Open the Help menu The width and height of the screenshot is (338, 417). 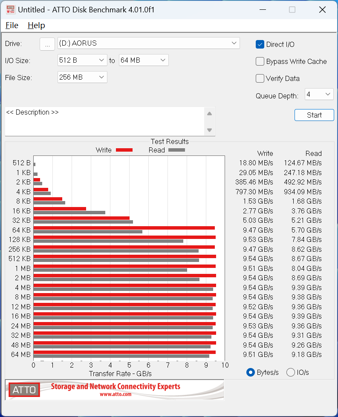(x=36, y=26)
